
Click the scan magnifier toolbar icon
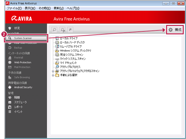[x=54, y=29]
